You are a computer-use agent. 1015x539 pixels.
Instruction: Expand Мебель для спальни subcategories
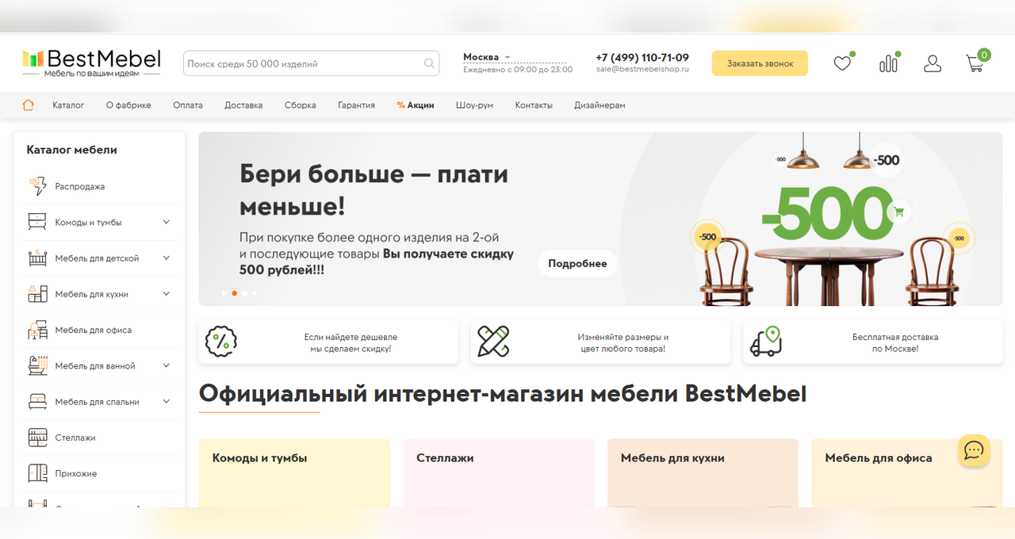167,402
